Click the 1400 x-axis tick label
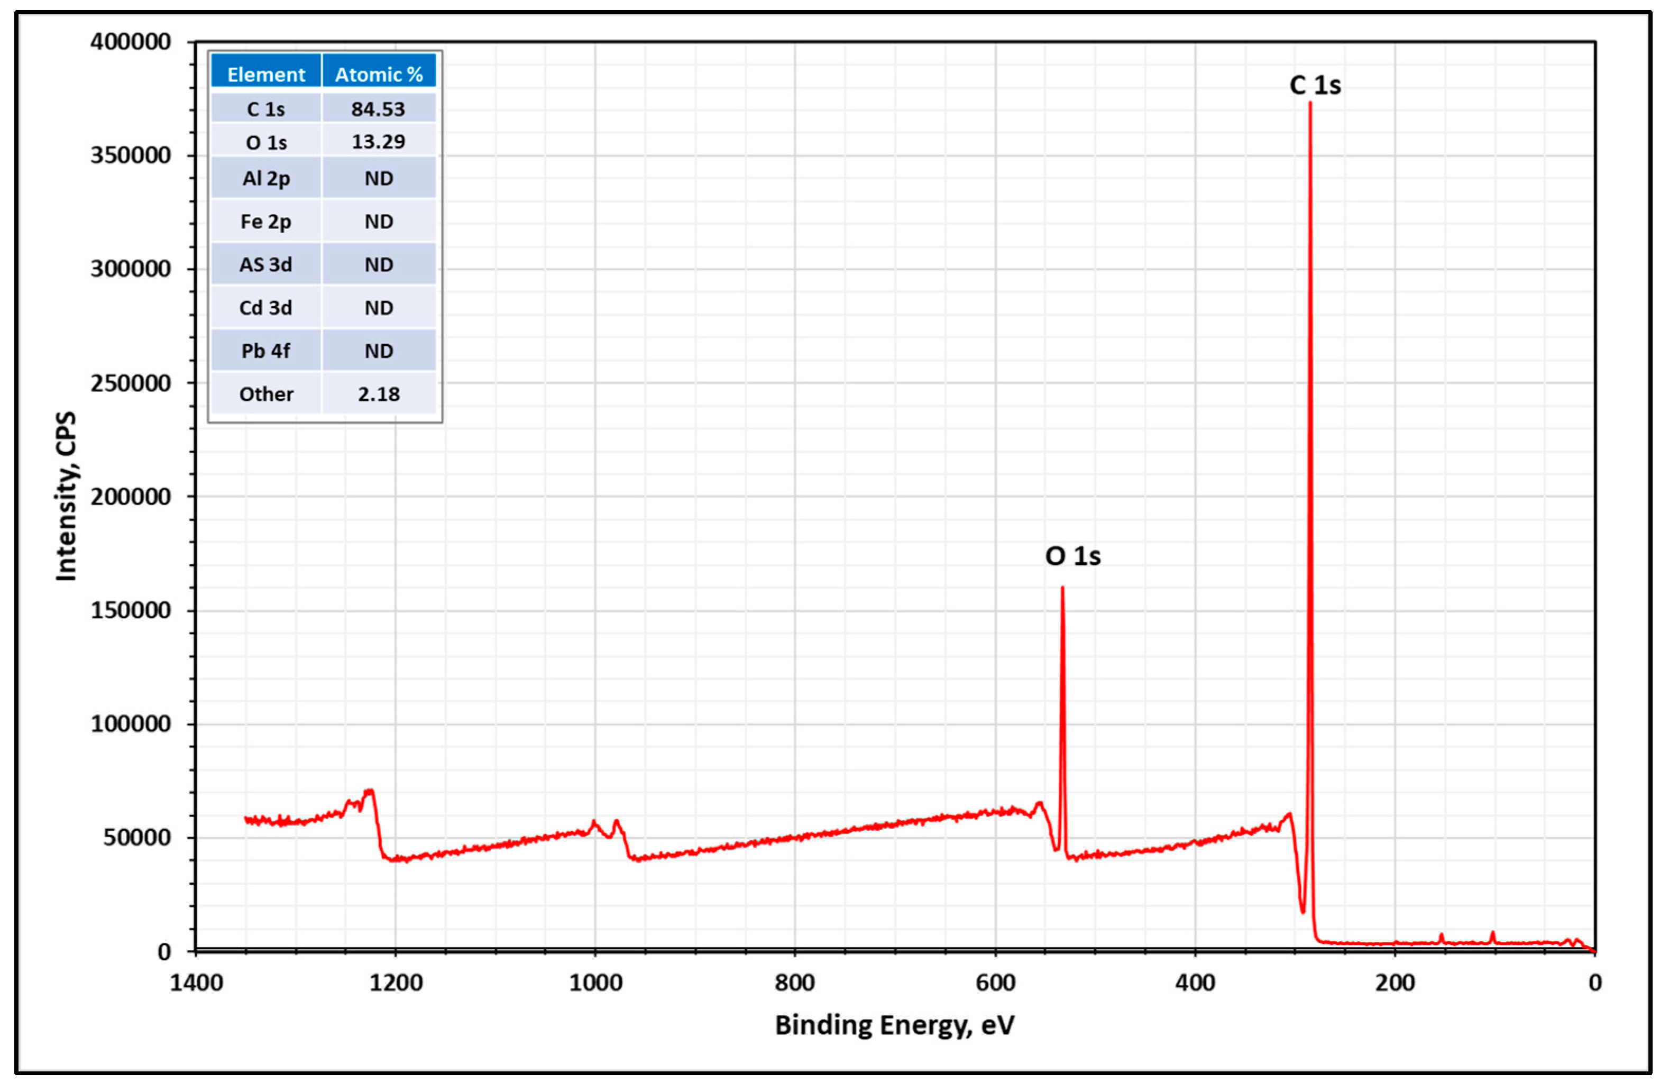 tap(196, 983)
